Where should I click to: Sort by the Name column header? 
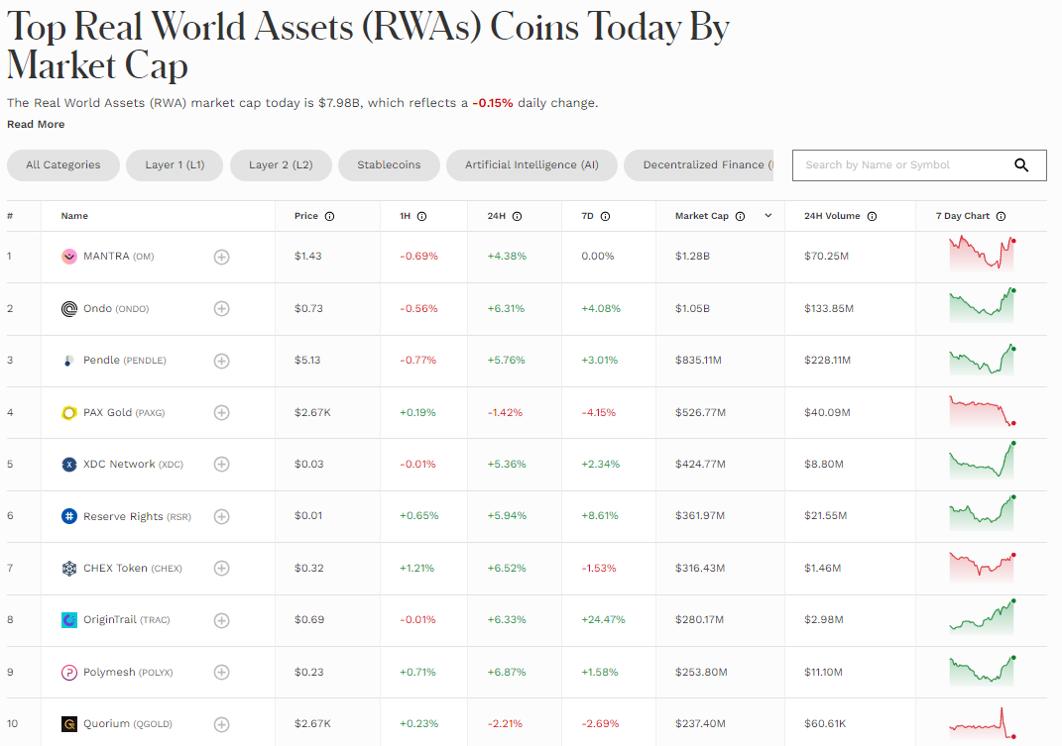point(74,216)
